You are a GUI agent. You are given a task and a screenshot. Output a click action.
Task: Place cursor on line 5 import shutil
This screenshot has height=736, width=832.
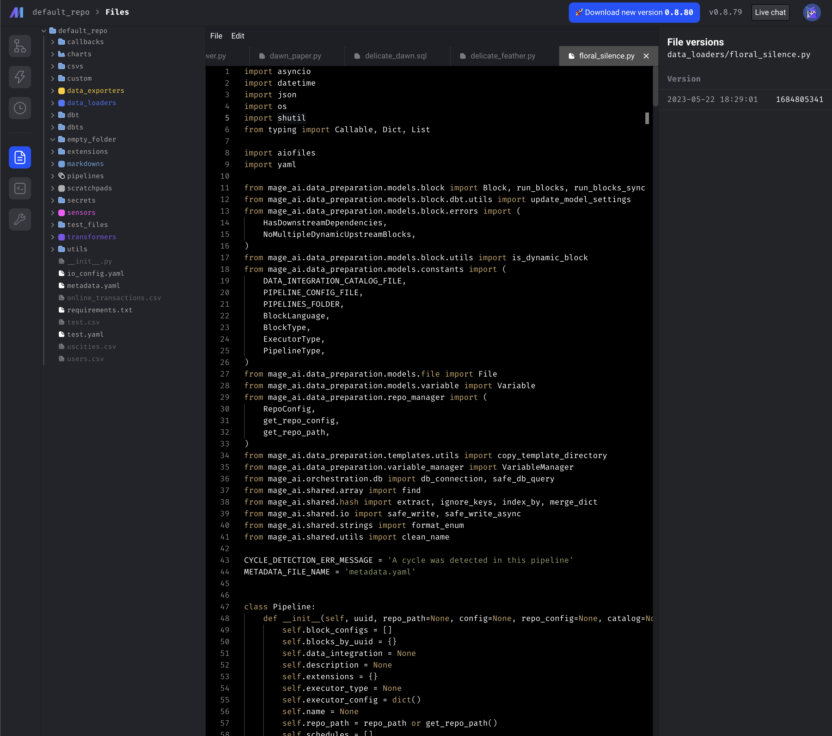[275, 118]
